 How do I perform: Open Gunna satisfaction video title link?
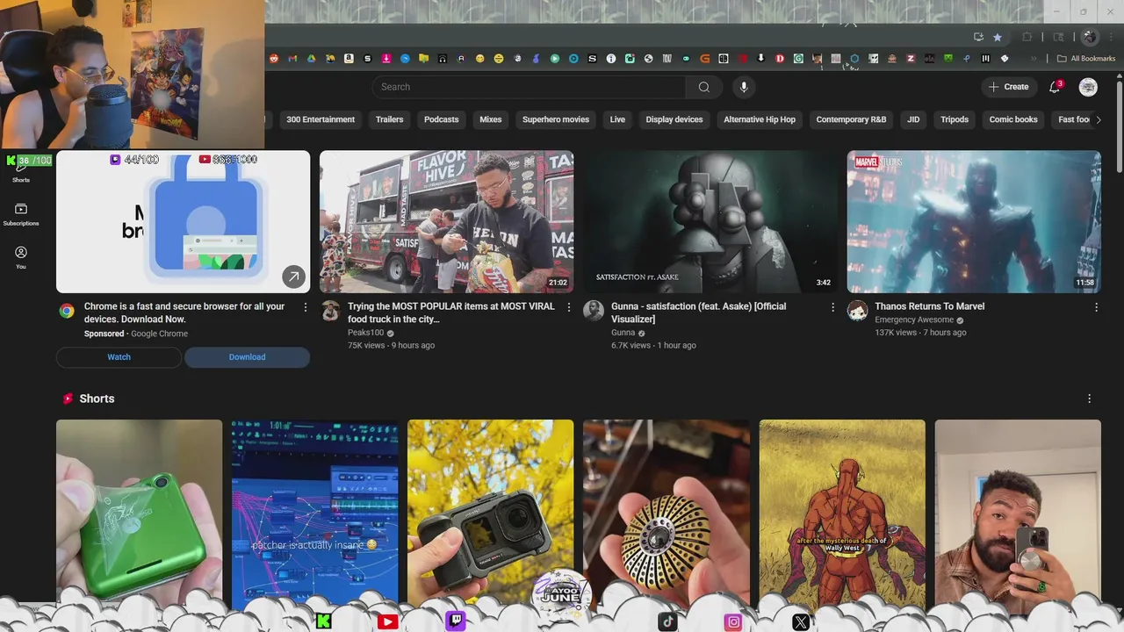pos(698,312)
